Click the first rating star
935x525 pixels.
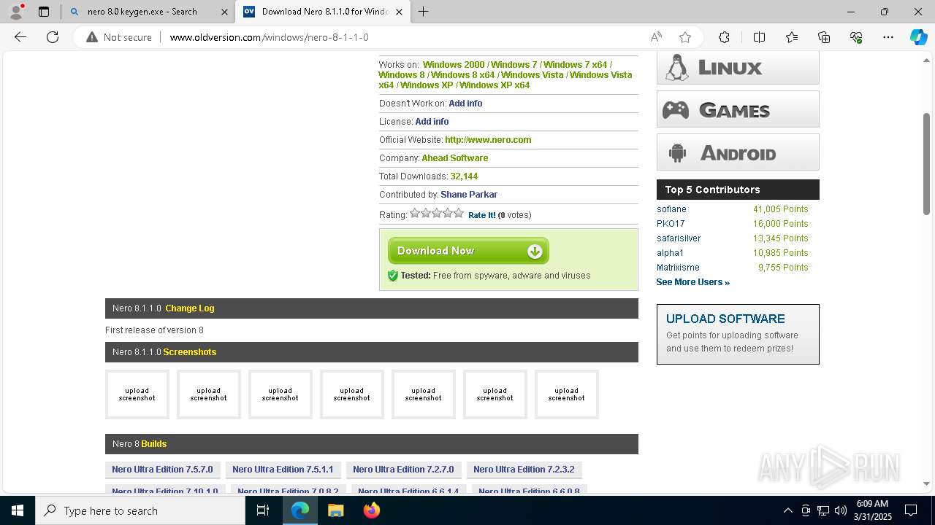[415, 213]
